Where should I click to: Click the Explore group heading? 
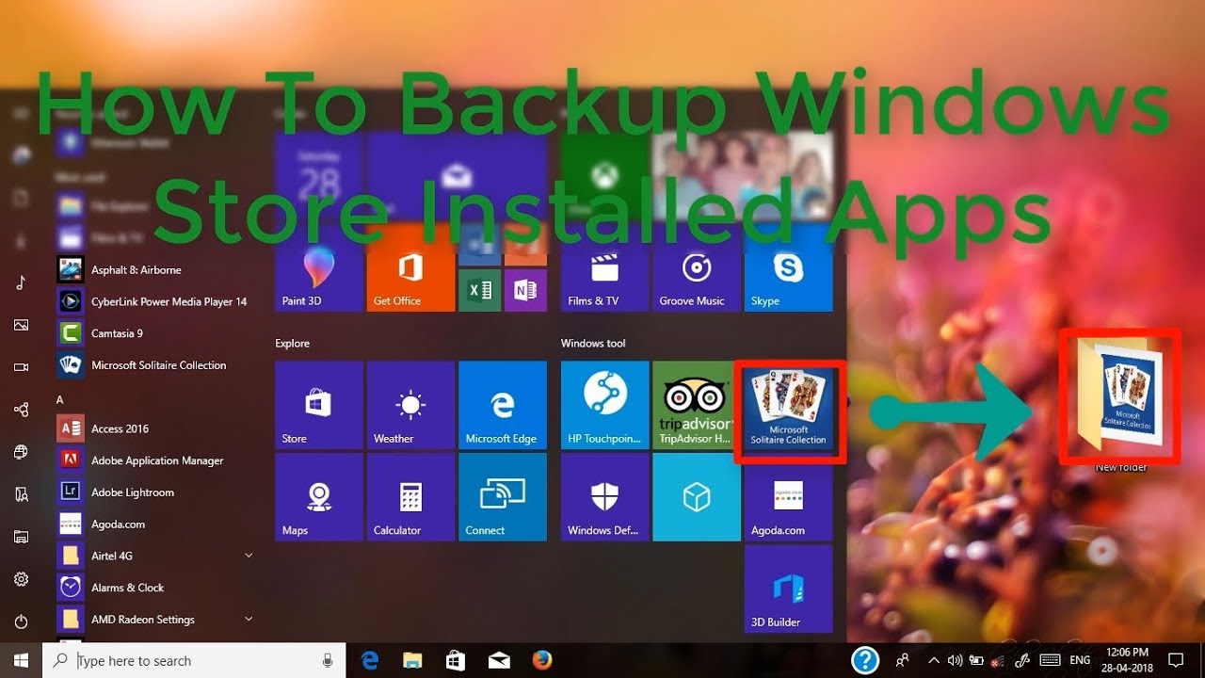pos(292,344)
